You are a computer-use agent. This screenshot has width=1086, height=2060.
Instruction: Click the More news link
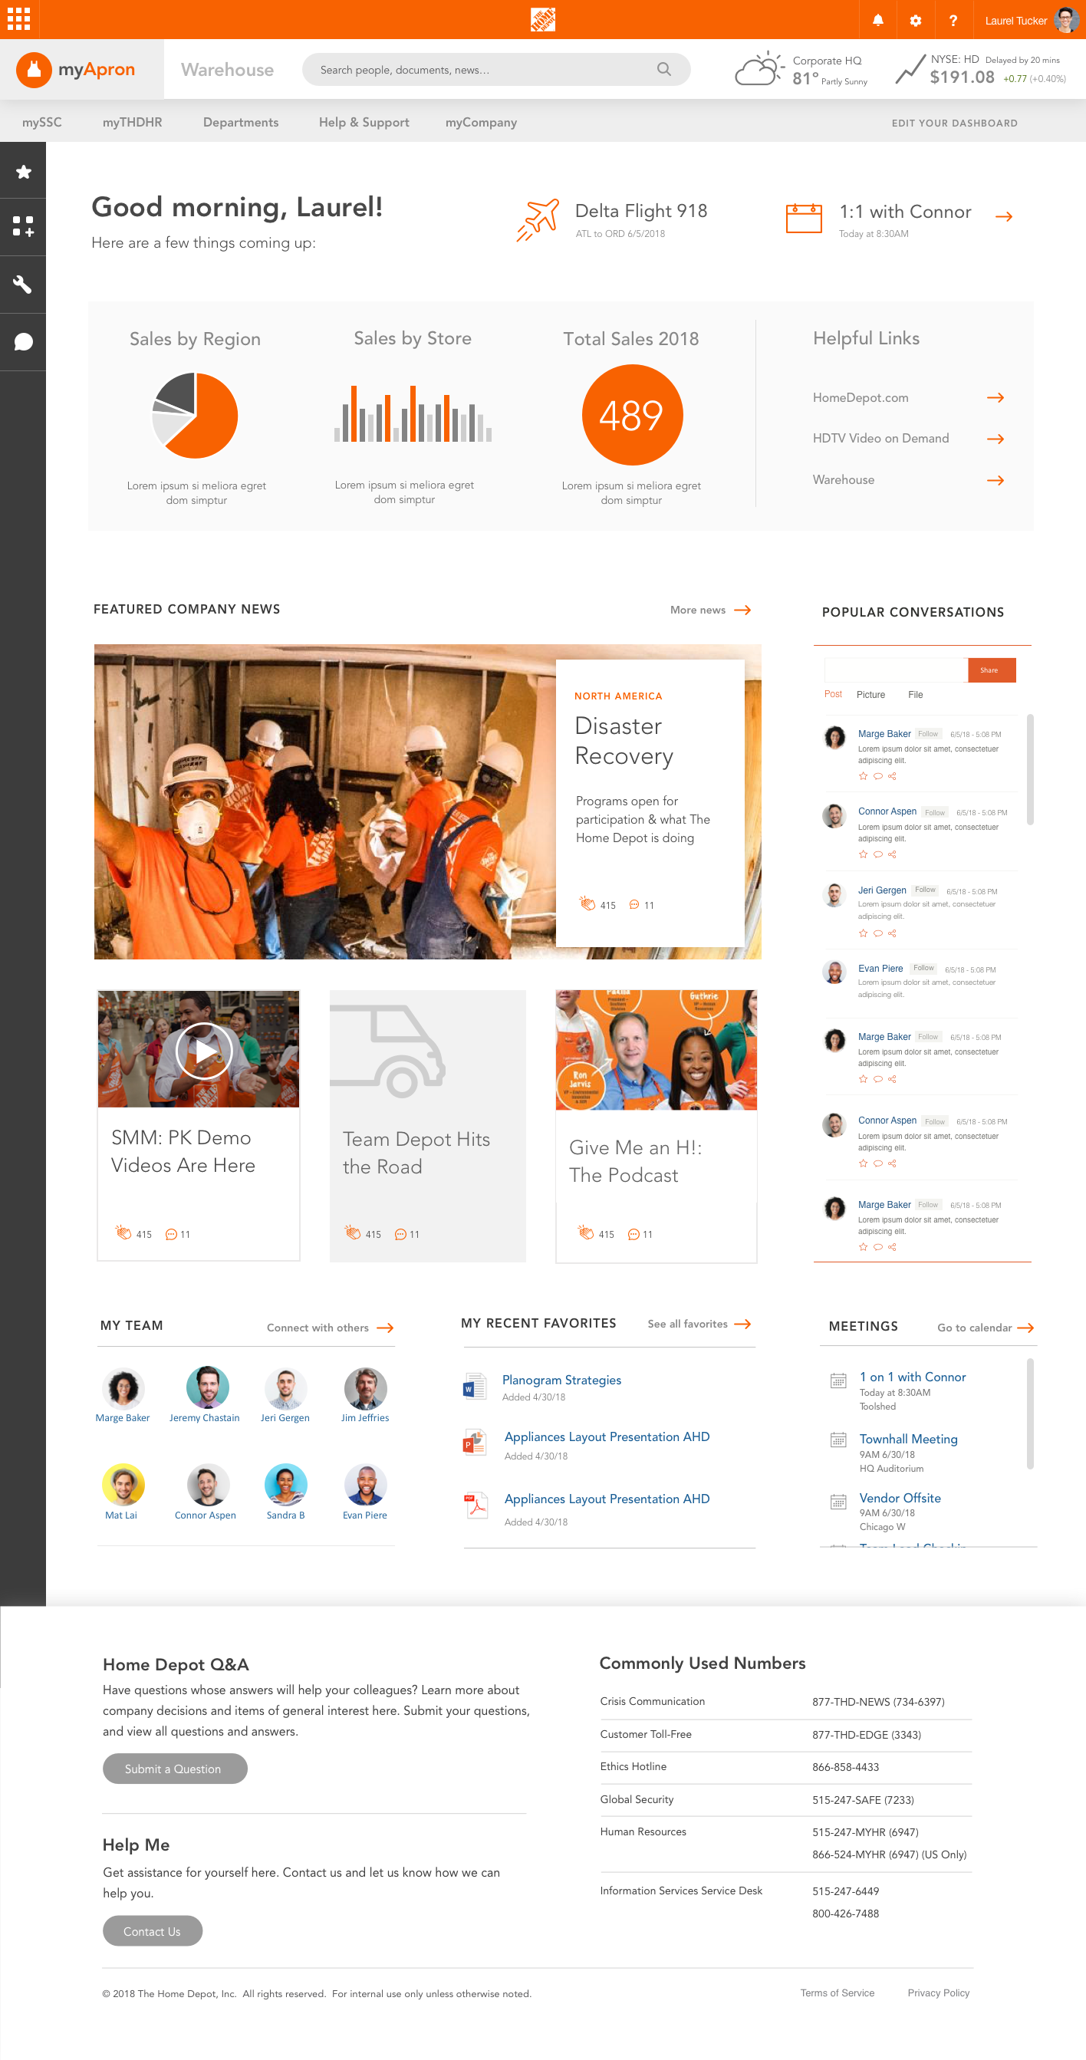tap(710, 610)
